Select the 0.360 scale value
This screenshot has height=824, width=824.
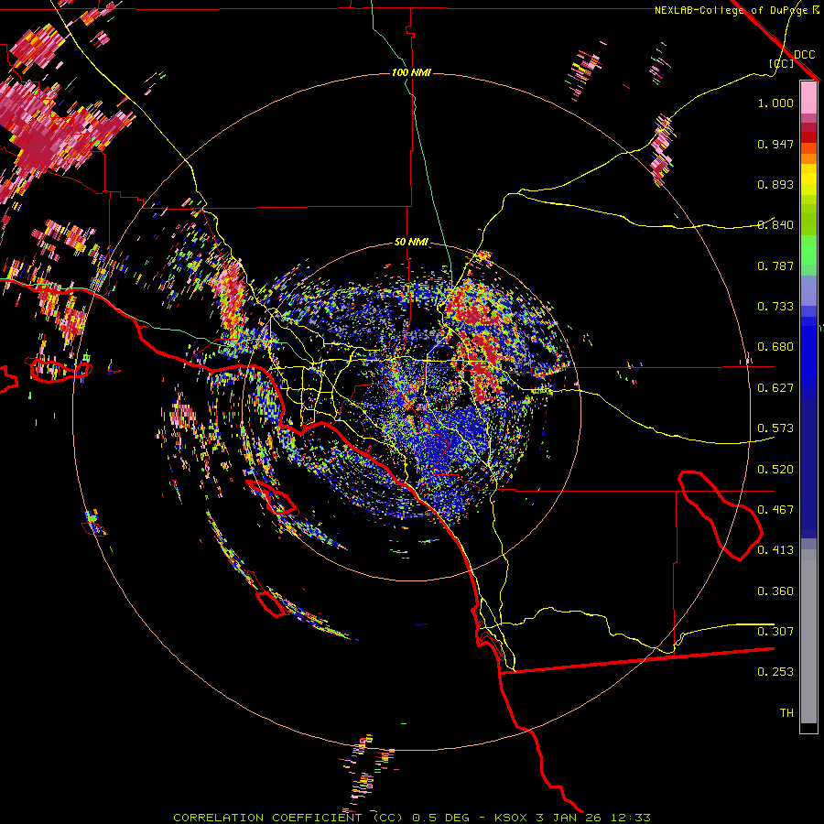point(775,591)
